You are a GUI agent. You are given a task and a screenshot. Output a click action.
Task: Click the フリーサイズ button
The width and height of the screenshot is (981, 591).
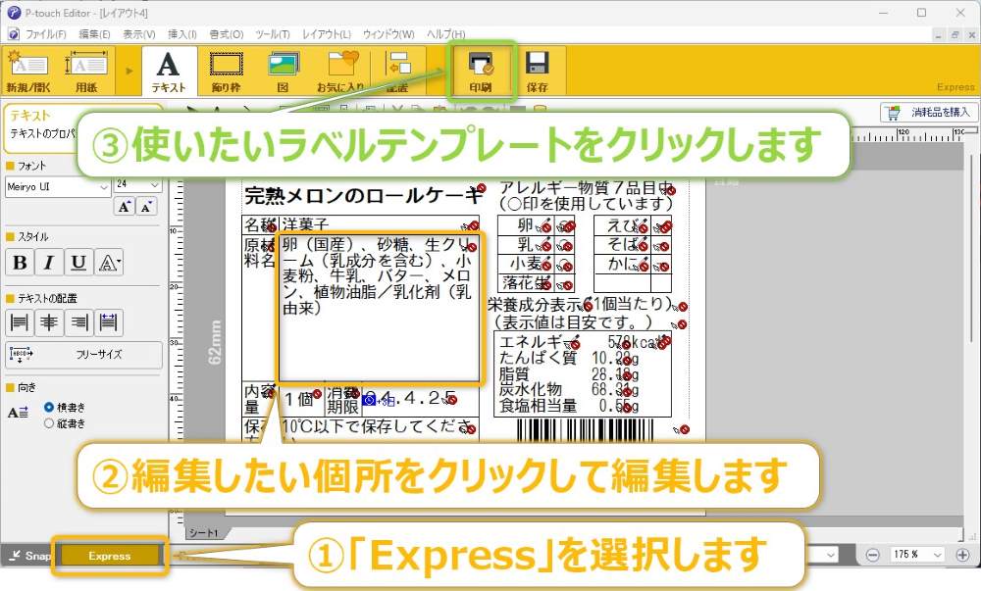83,353
